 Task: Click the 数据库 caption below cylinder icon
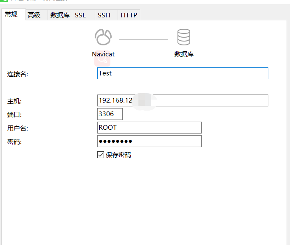coord(184,54)
